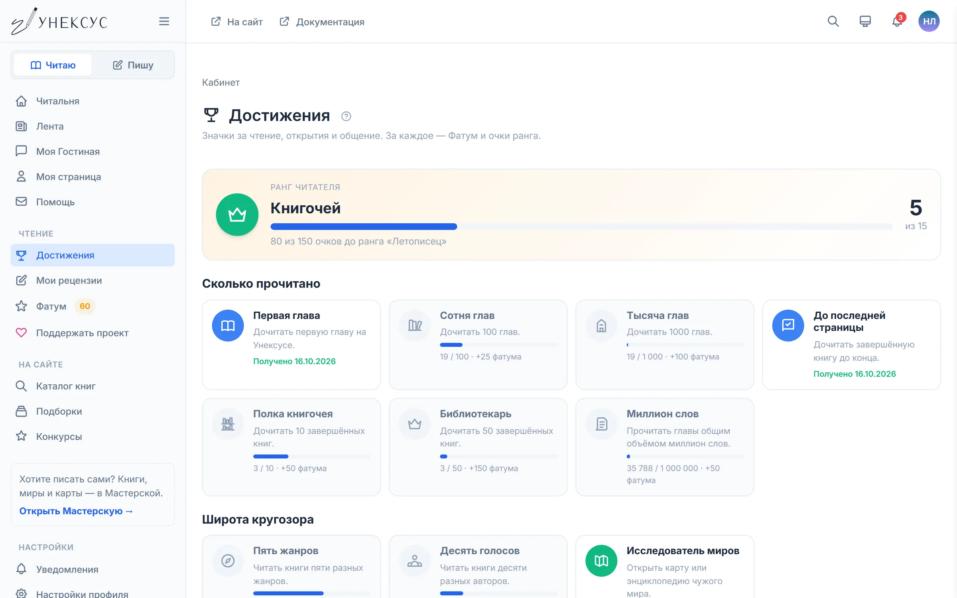Select Достижения in the sidebar
Screen dimensions: 957x598
click(93, 255)
